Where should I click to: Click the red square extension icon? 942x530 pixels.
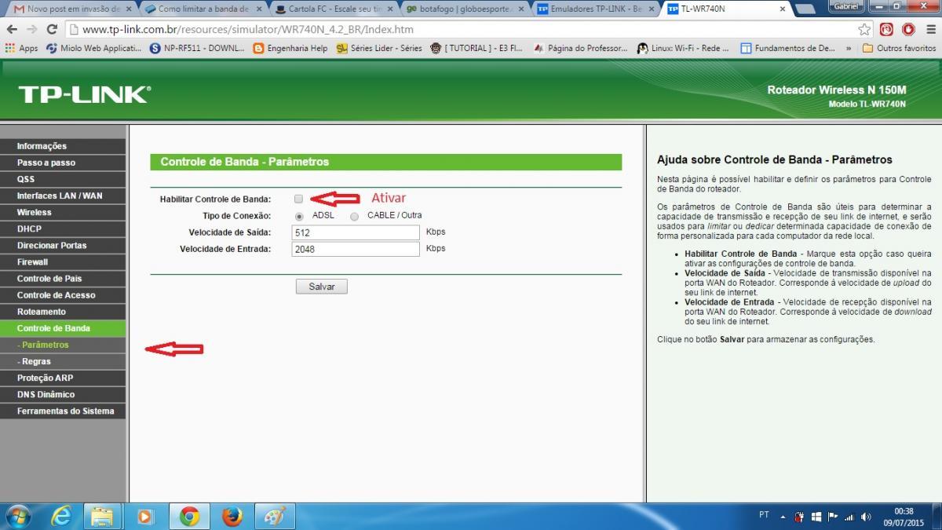coord(886,30)
